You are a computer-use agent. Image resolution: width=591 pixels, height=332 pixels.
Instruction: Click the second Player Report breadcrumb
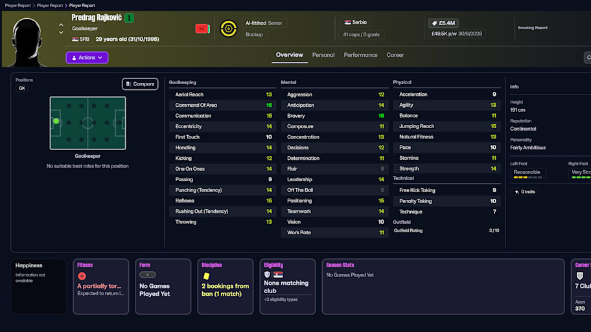50,6
